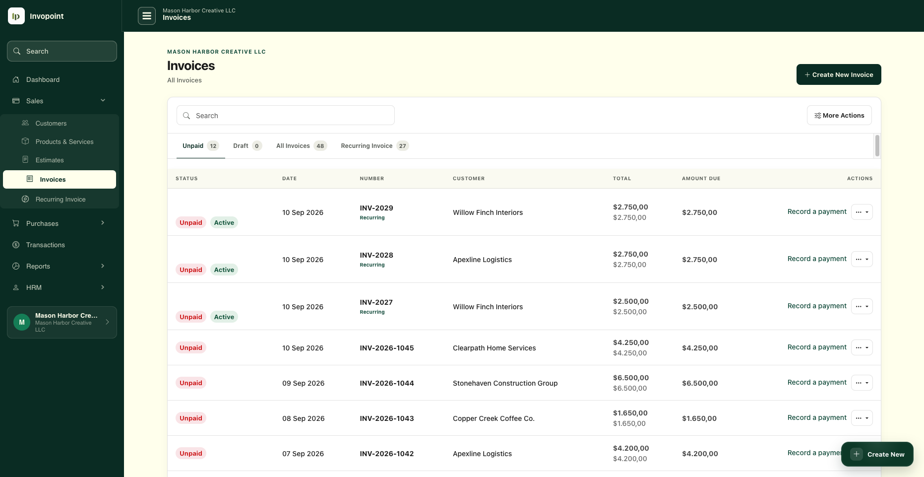The height and width of the screenshot is (477, 924).
Task: Open actions dropdown for INV-2026-1044
Action: click(862, 383)
